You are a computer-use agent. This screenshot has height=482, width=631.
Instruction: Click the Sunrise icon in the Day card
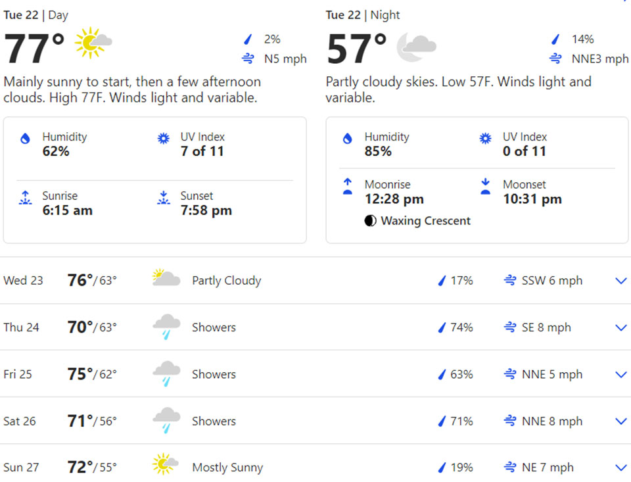25,198
